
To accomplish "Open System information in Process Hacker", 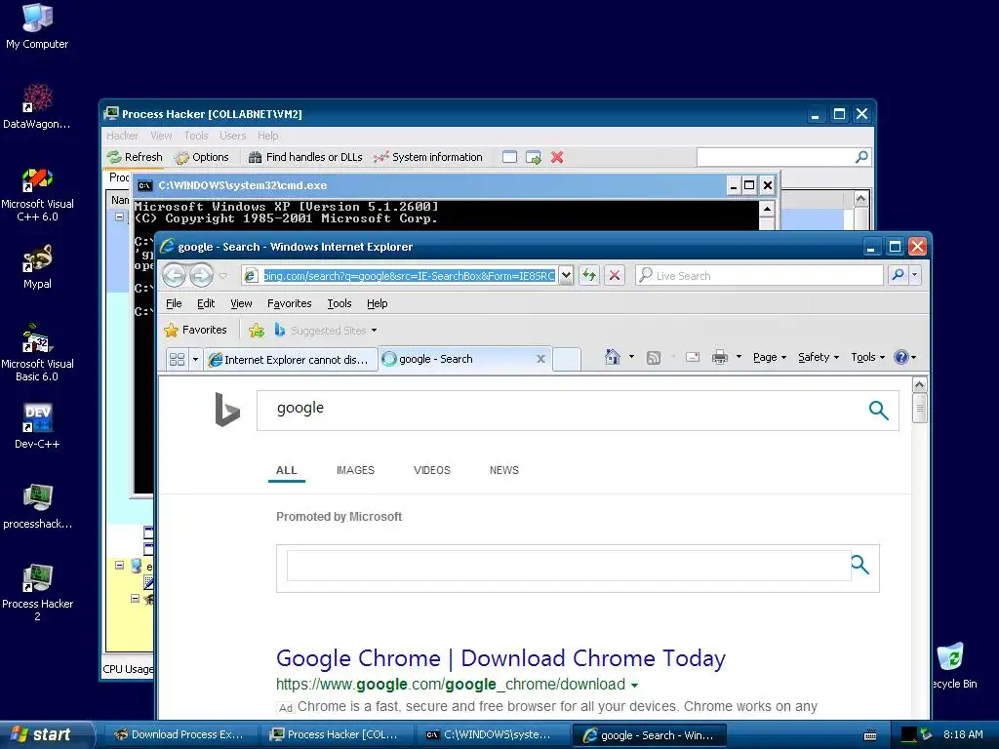I will [428, 157].
